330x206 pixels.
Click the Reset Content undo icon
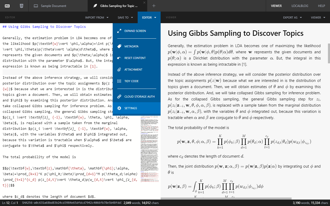pos(119,58)
